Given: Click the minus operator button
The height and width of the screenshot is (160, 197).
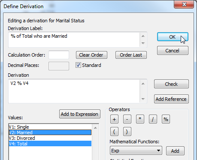Looking at the screenshot, I should tap(127, 119).
